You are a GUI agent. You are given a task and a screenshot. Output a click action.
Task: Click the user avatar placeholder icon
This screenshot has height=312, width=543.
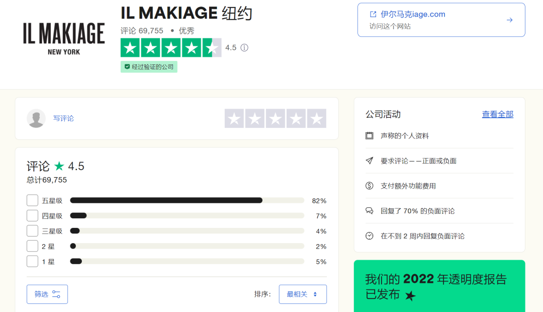point(36,118)
